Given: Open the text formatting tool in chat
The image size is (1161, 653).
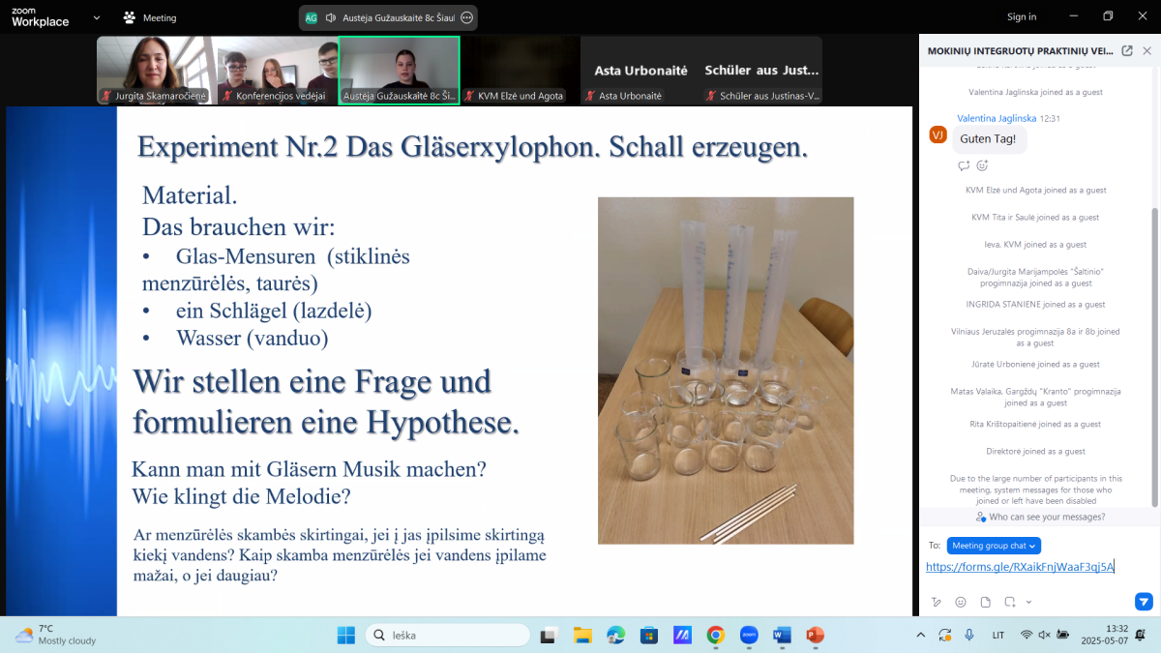Looking at the screenshot, I should [936, 602].
